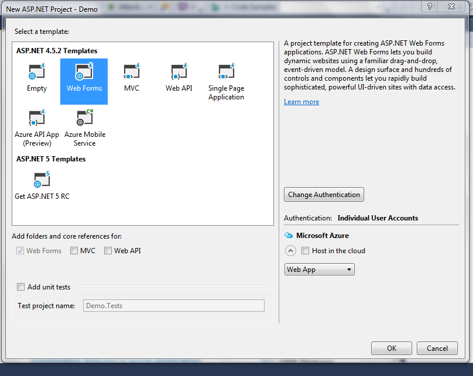
Task: Click the Azure Mobile Service label
Action: [x=85, y=139]
